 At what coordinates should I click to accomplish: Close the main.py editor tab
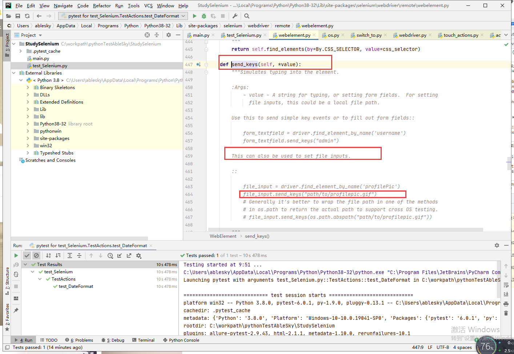pos(213,35)
